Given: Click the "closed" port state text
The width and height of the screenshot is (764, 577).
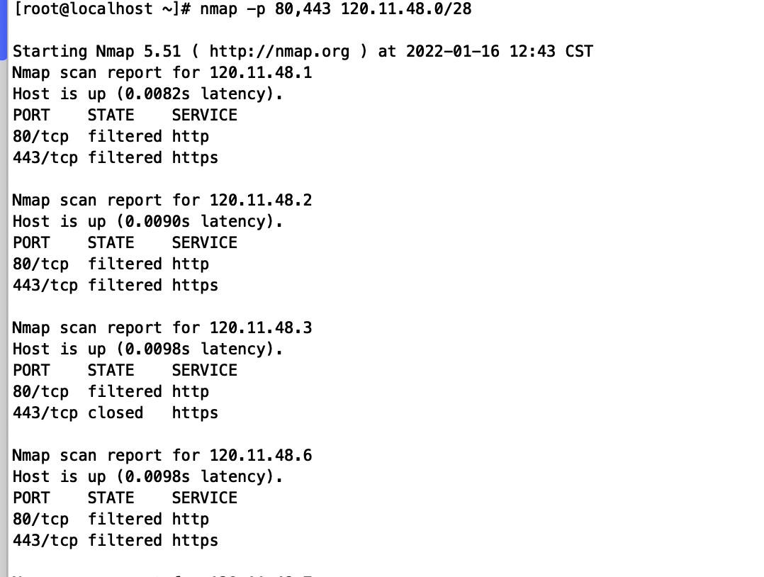Looking at the screenshot, I should (116, 413).
